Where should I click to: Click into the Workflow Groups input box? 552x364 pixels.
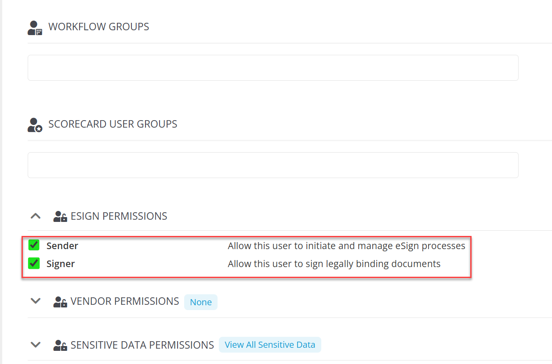273,68
